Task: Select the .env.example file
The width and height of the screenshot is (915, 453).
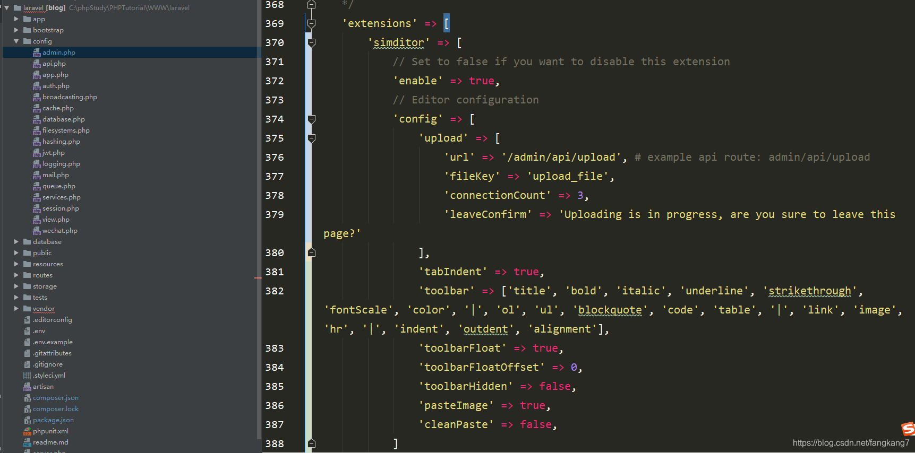Action: (53, 342)
